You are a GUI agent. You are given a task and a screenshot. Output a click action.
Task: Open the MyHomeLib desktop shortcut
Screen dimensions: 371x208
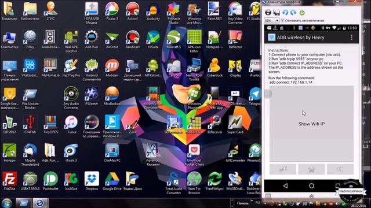tap(50, 68)
